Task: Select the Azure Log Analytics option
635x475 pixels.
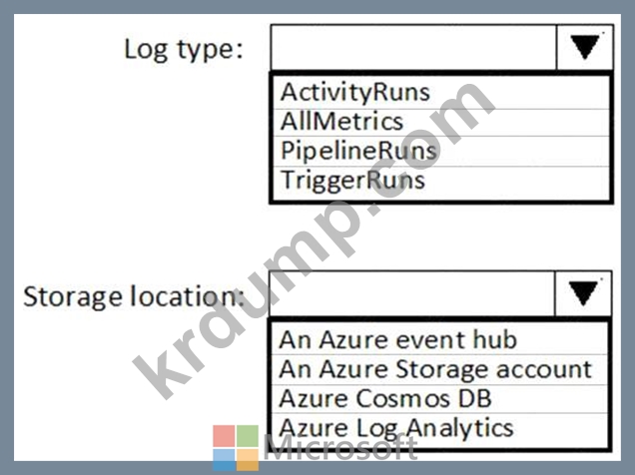Action: pyautogui.click(x=439, y=430)
